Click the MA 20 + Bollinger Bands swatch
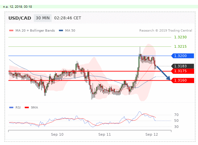 click(11, 30)
